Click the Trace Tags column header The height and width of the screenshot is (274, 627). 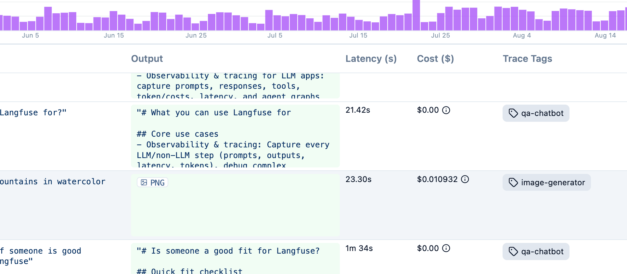(x=527, y=59)
